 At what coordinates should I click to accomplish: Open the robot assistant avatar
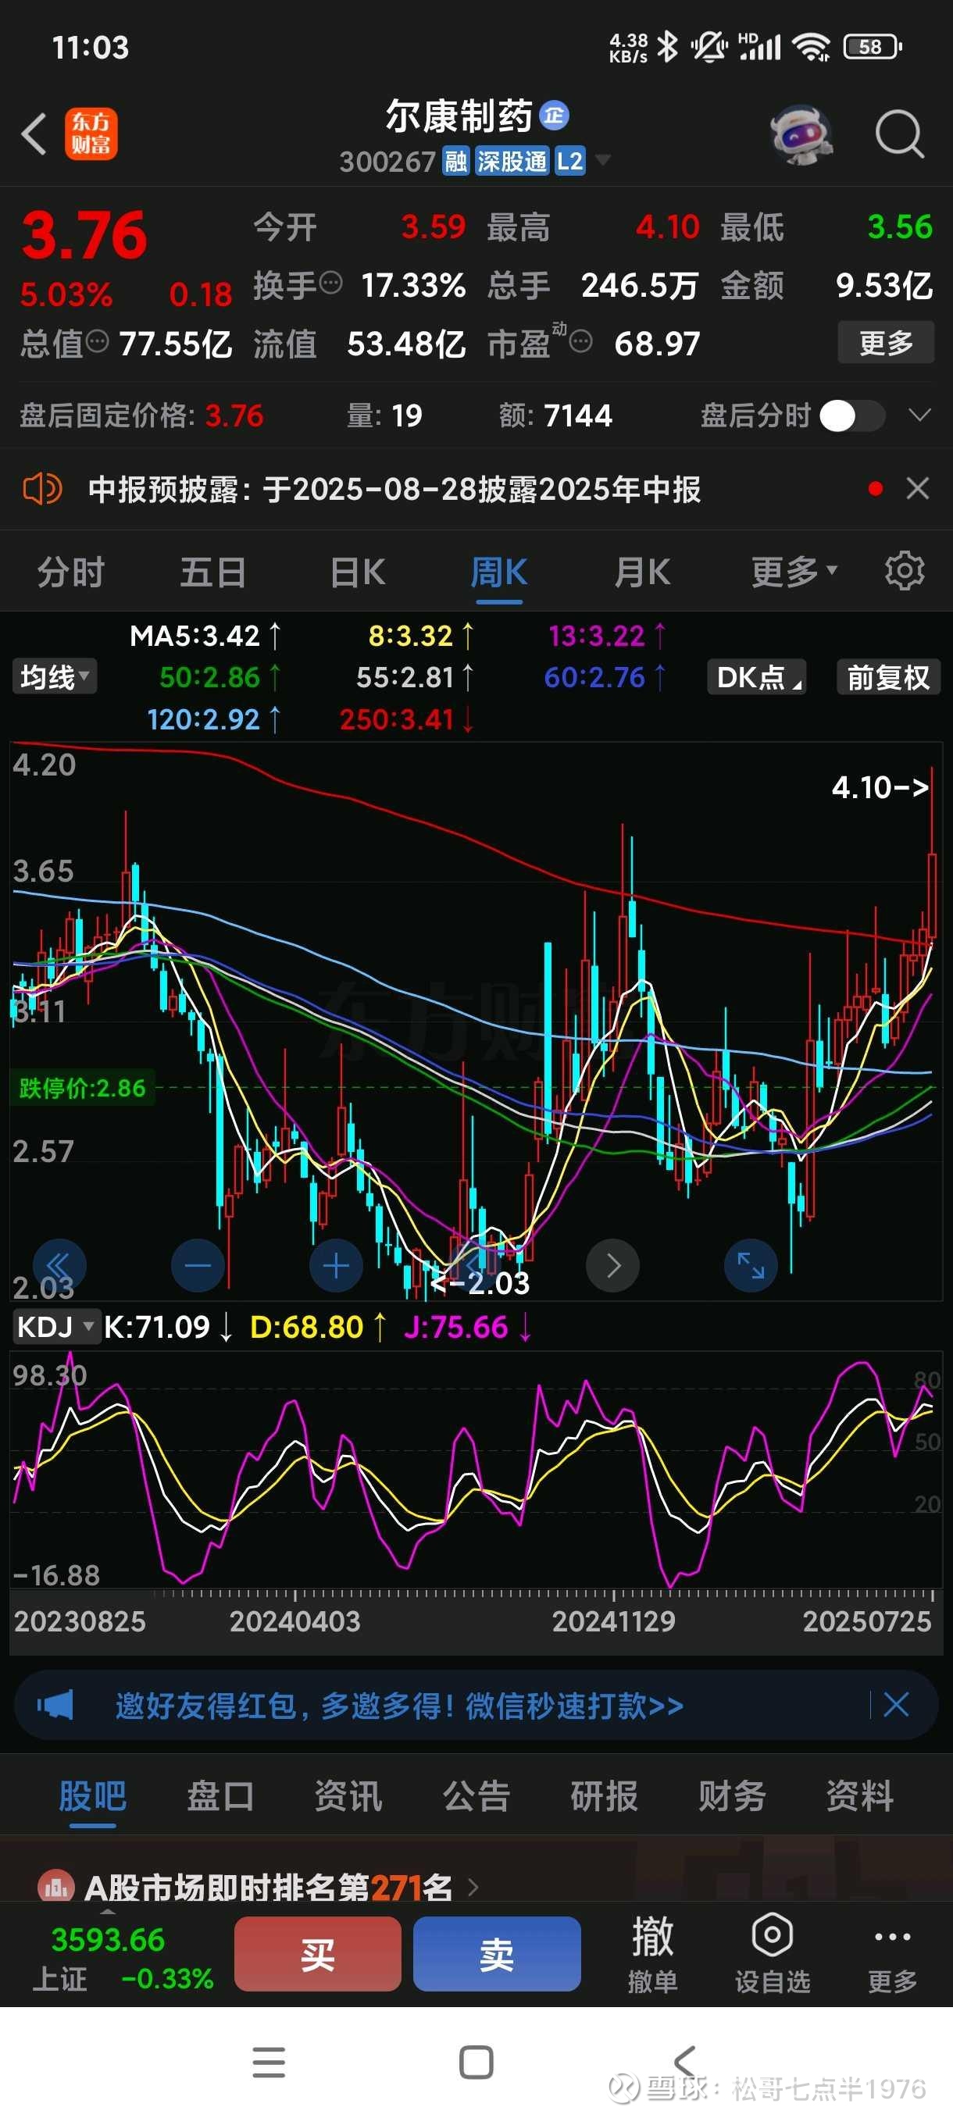tap(801, 134)
